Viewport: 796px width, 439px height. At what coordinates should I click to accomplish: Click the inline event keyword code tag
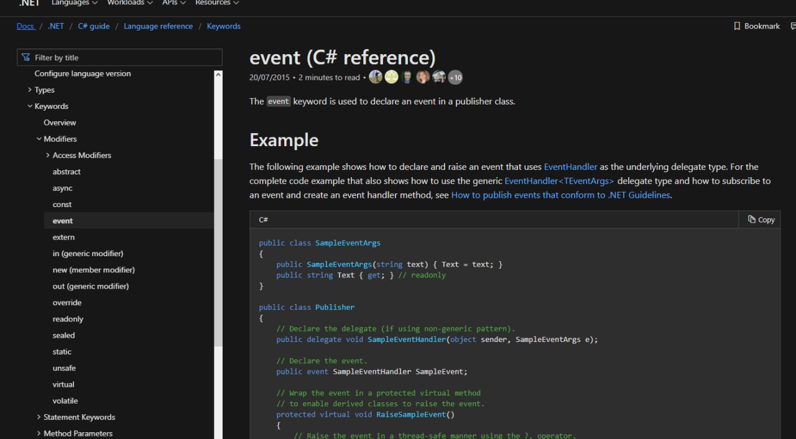[x=279, y=101]
